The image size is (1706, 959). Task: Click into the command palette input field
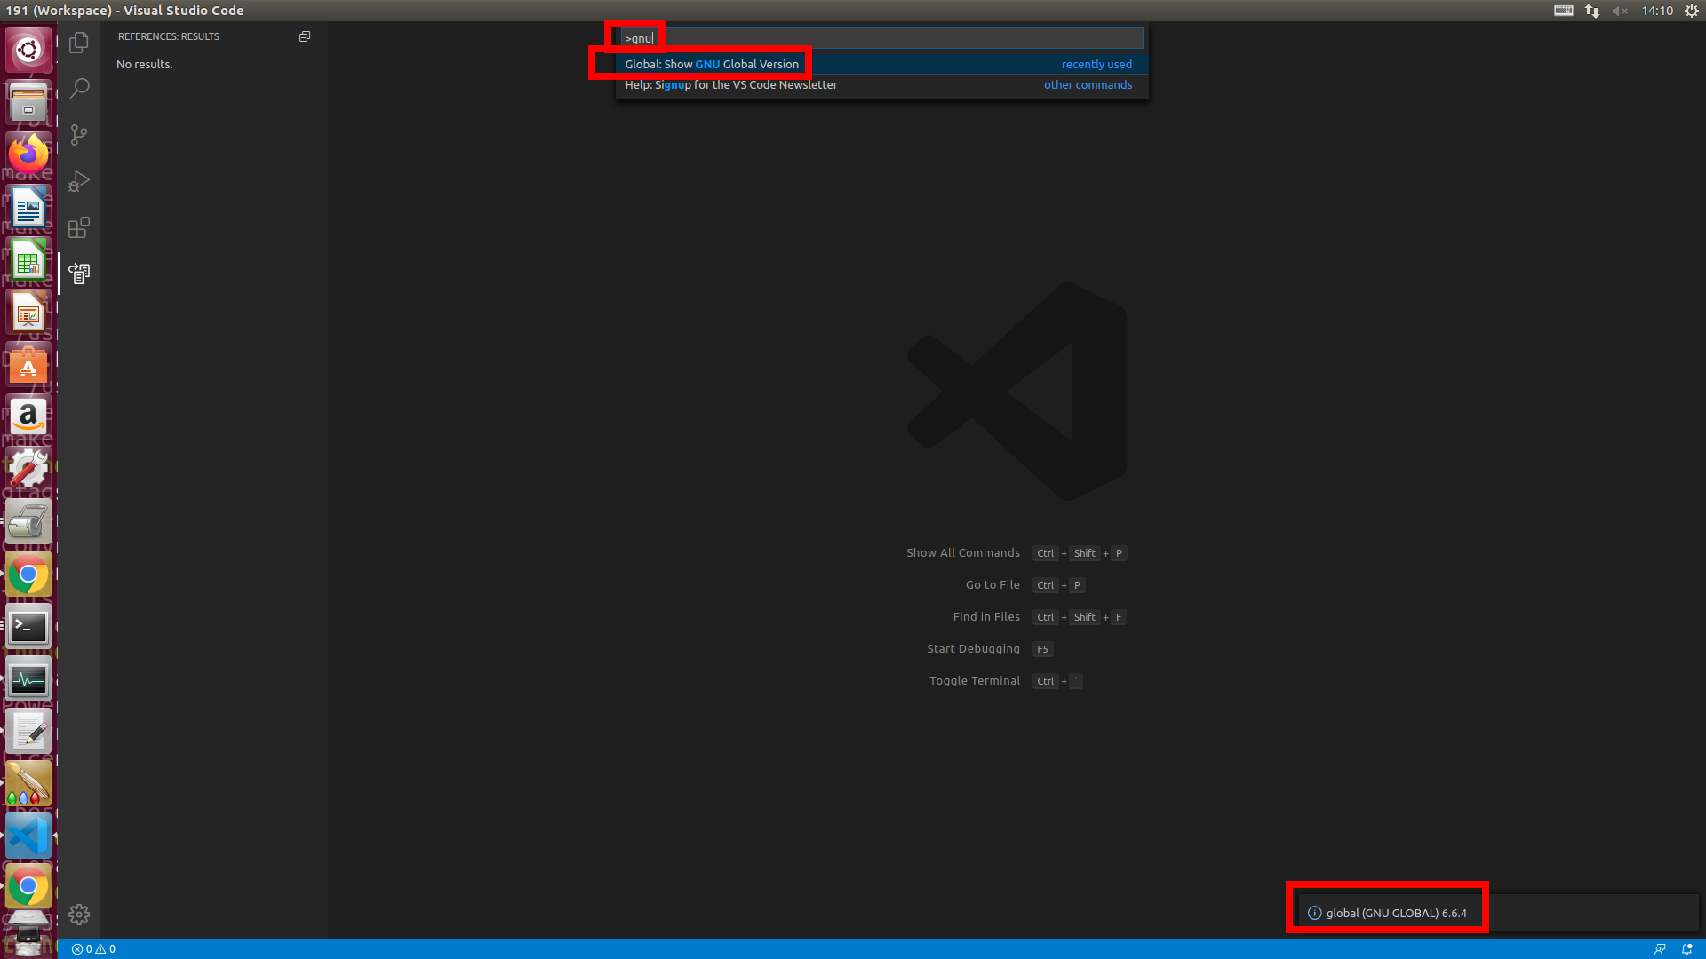click(x=881, y=38)
